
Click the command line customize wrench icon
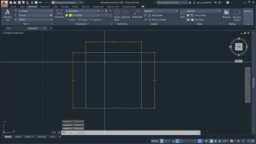[x=59, y=132]
